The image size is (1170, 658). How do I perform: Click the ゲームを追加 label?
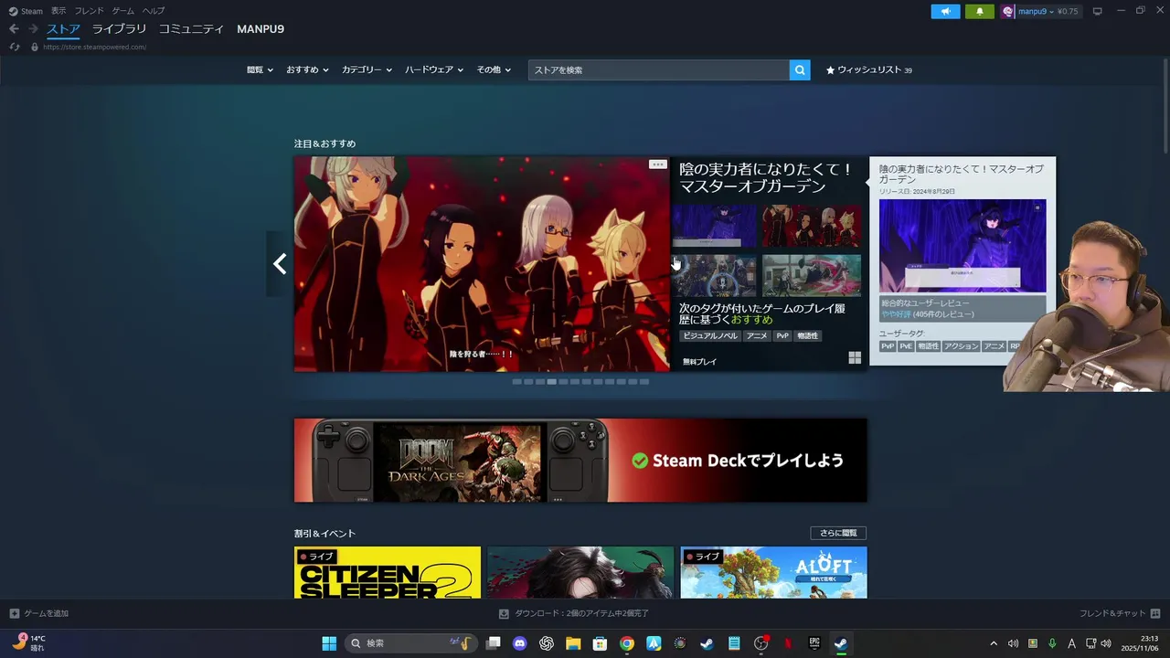click(x=46, y=613)
